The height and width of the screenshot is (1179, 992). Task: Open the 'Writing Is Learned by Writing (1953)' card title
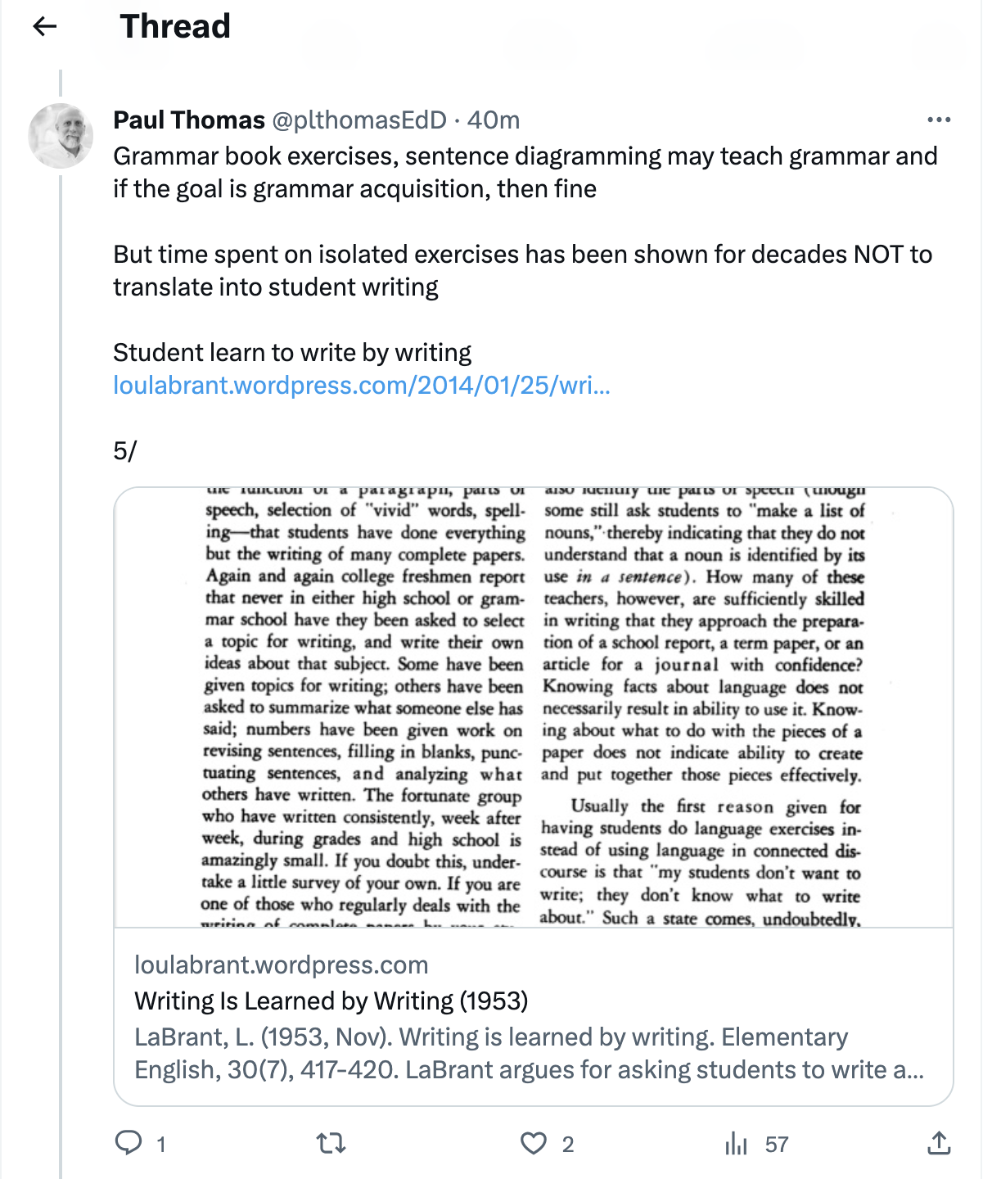331,1001
